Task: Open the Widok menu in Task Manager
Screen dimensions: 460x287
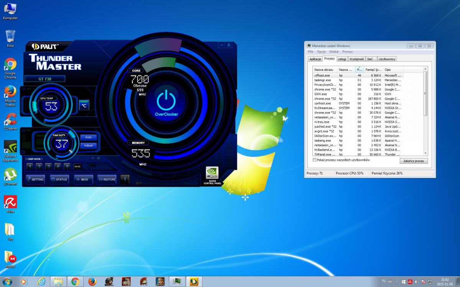Action: [334, 52]
